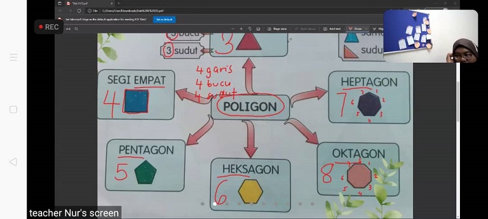The height and width of the screenshot is (219, 488).
Task: Click the browser back arrow
Action: [60, 11]
